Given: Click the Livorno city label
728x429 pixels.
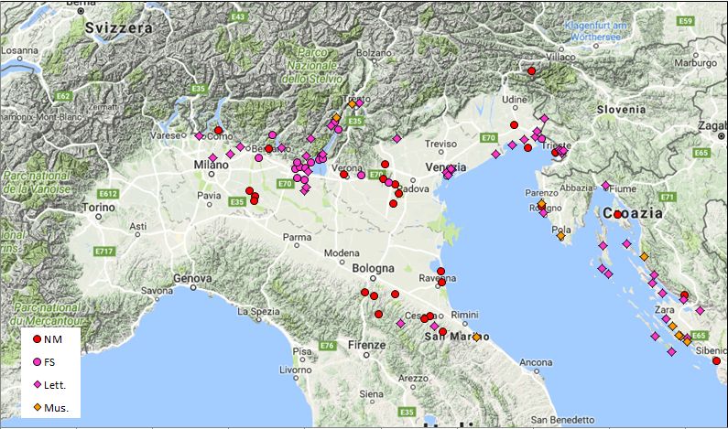Looking at the screenshot, I should point(296,370).
